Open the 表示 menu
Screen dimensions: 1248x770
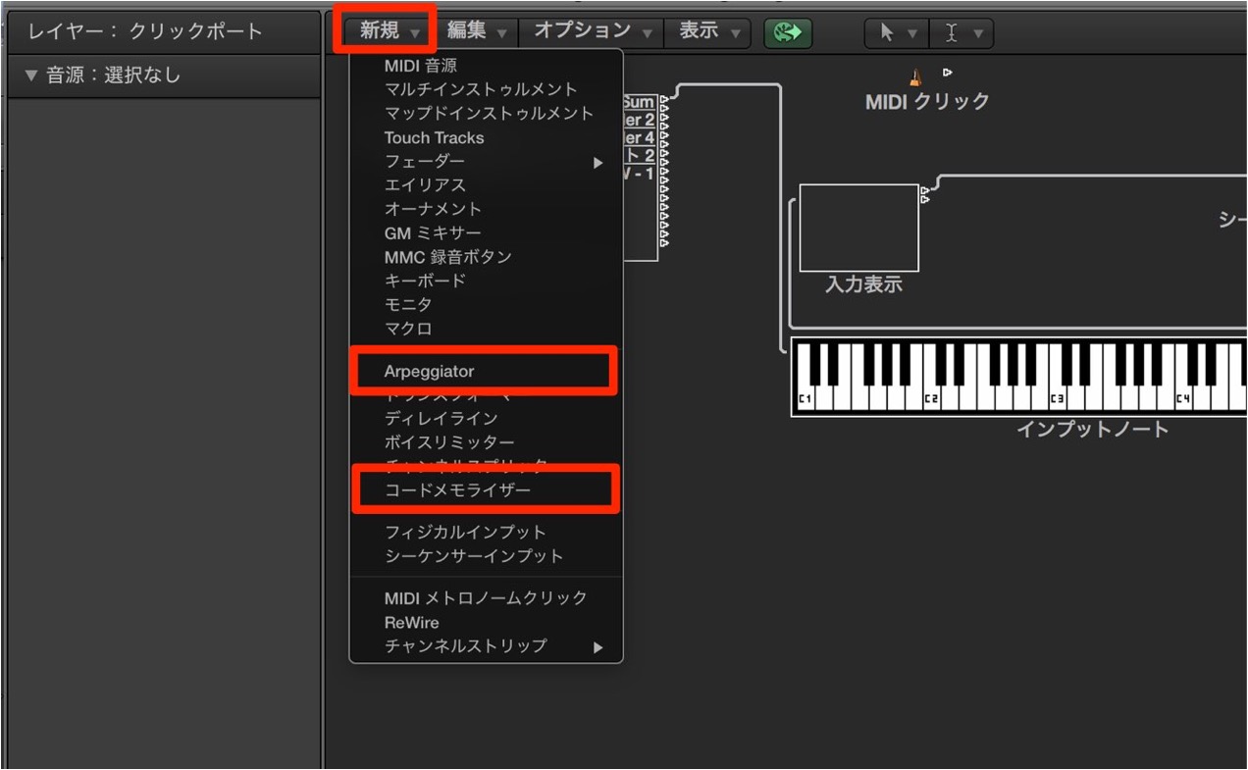(706, 31)
